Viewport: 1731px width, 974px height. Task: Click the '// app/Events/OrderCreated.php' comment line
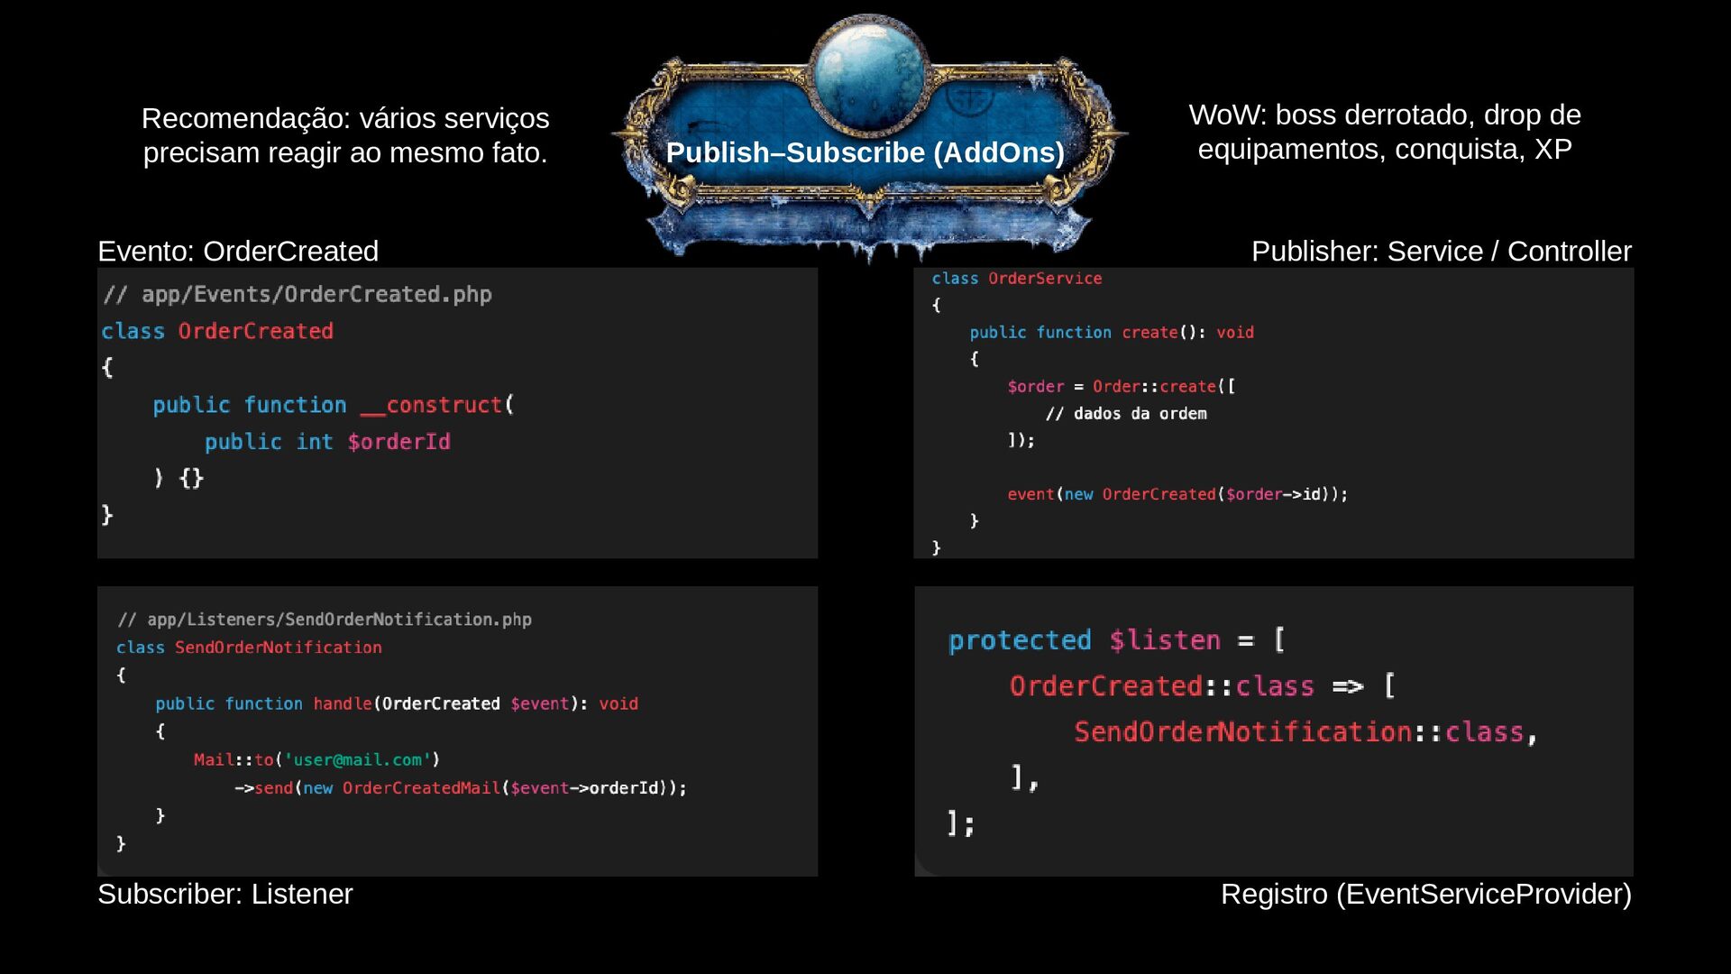tap(298, 294)
